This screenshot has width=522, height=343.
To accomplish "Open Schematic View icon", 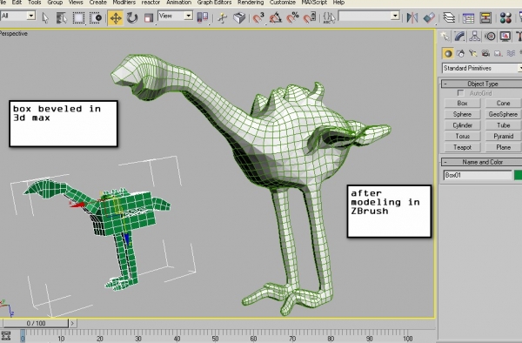I will [485, 17].
